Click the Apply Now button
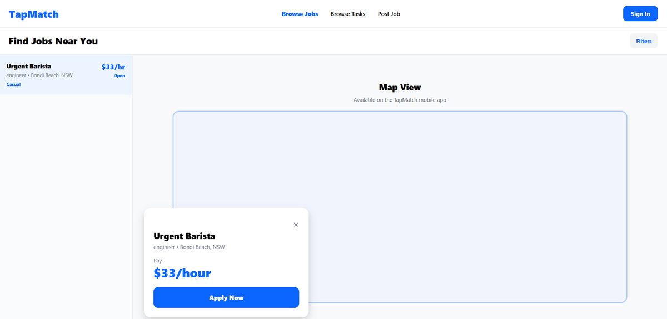This screenshot has width=667, height=319. pyautogui.click(x=226, y=297)
